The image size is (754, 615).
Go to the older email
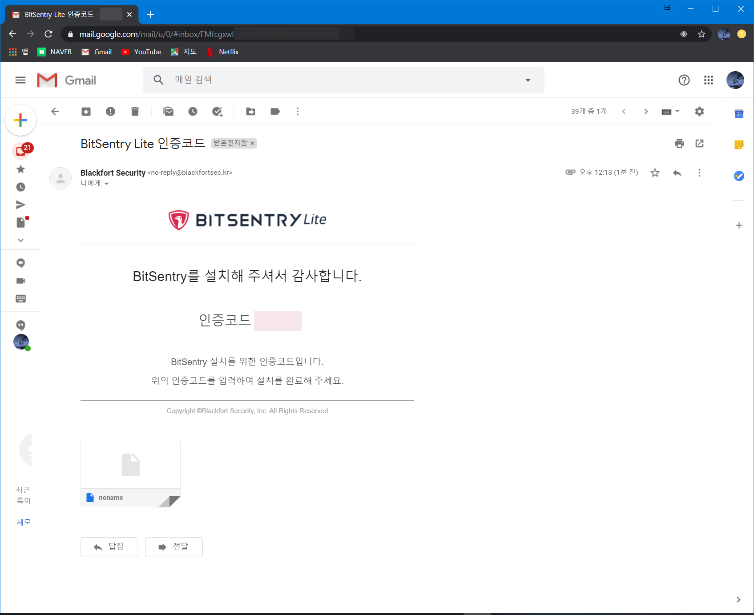pos(646,111)
